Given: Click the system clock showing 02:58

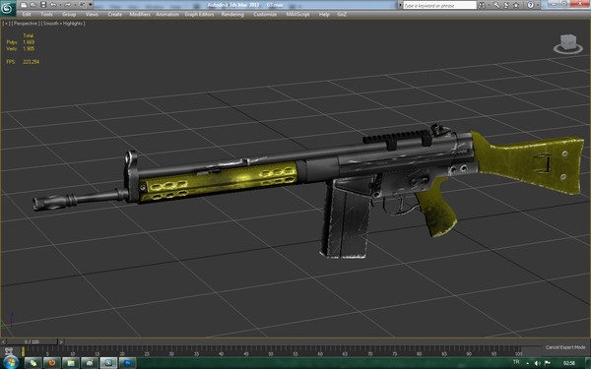Looking at the screenshot, I should click(568, 363).
